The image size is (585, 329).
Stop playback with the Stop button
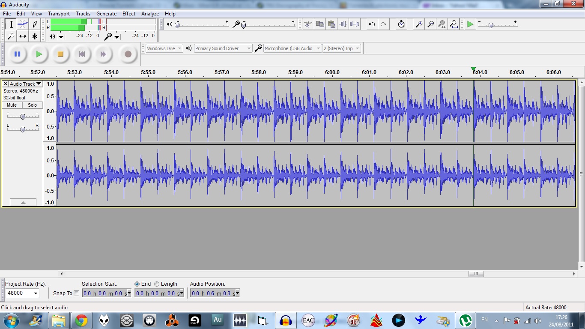(x=60, y=54)
